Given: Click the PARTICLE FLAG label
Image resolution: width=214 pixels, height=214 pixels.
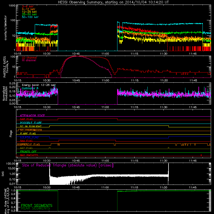Looking at the screenshot, I should [30, 144].
